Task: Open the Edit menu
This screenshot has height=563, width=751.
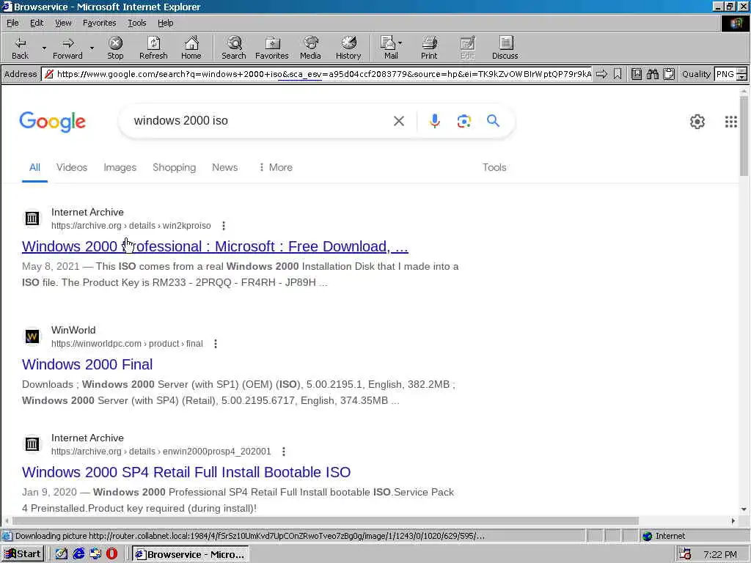Action: pos(37,23)
